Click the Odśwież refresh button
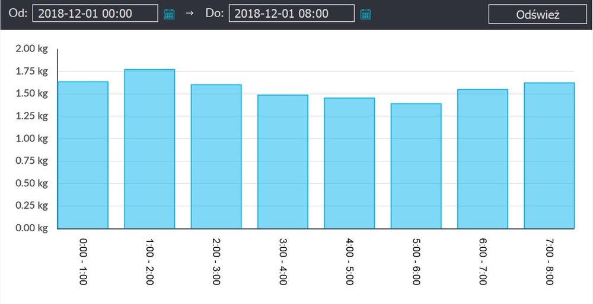 click(x=538, y=14)
